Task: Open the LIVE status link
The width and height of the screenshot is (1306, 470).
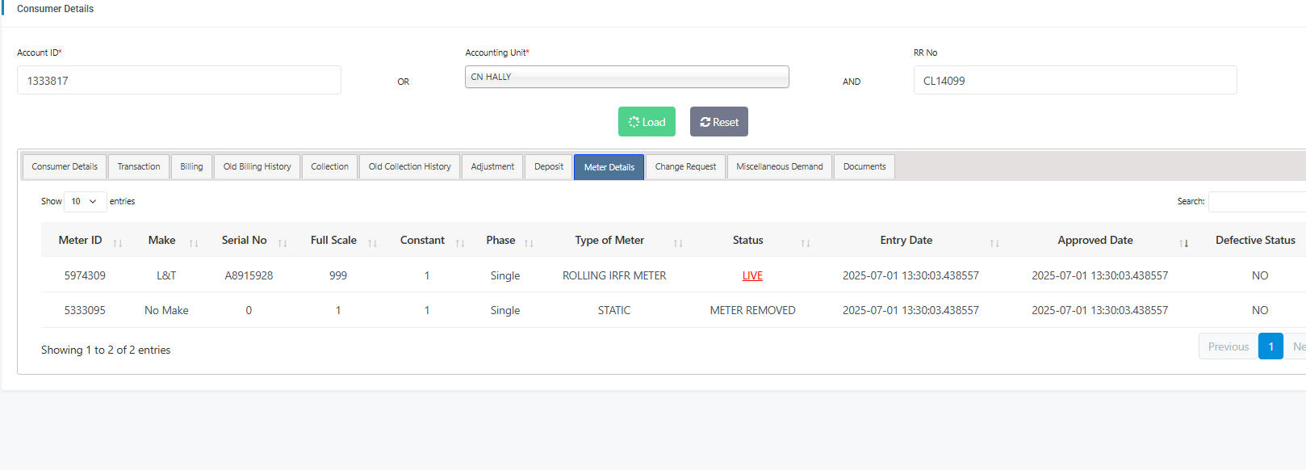Action: point(752,275)
